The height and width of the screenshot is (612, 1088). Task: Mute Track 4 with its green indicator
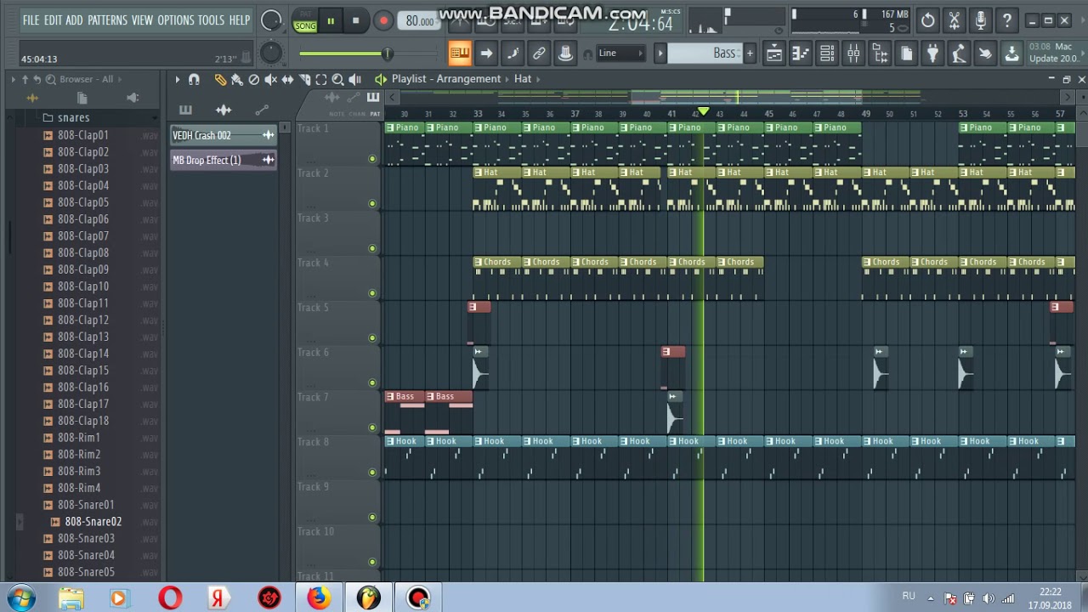371,293
